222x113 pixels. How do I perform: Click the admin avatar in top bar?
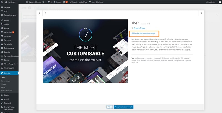[x=220, y=2]
